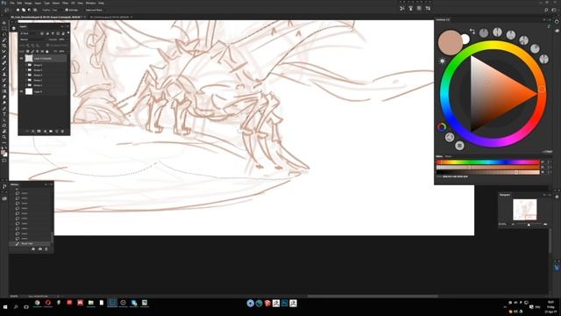Open the Filter menu
The width and height of the screenshot is (561, 316).
(x=66, y=3)
